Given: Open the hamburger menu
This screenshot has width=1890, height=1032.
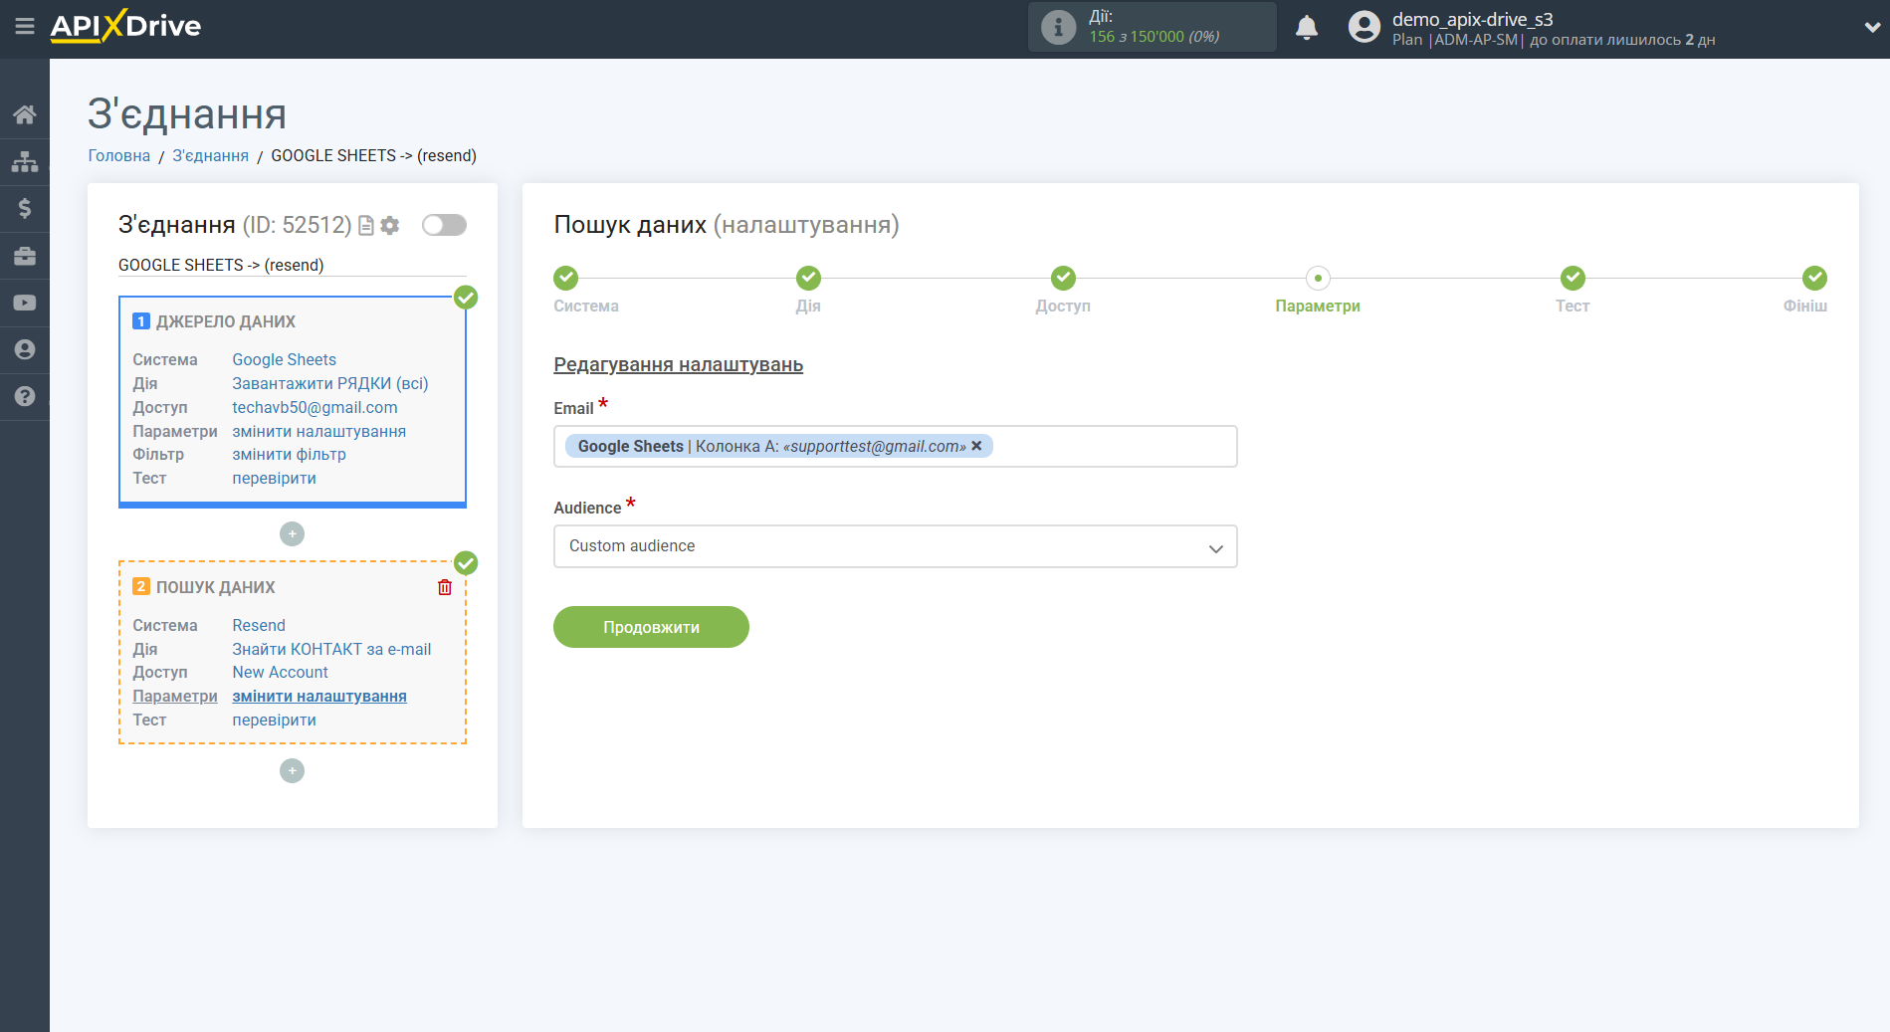Looking at the screenshot, I should [25, 27].
